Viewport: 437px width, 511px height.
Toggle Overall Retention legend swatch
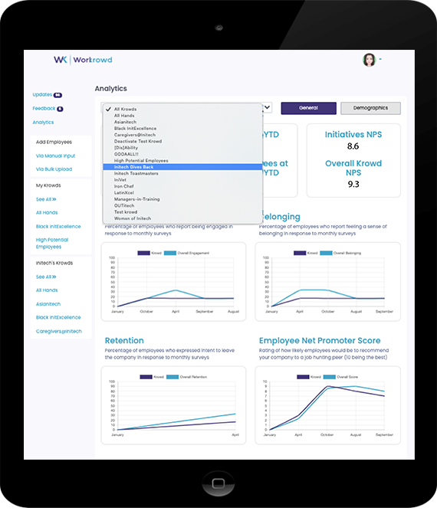172,377
